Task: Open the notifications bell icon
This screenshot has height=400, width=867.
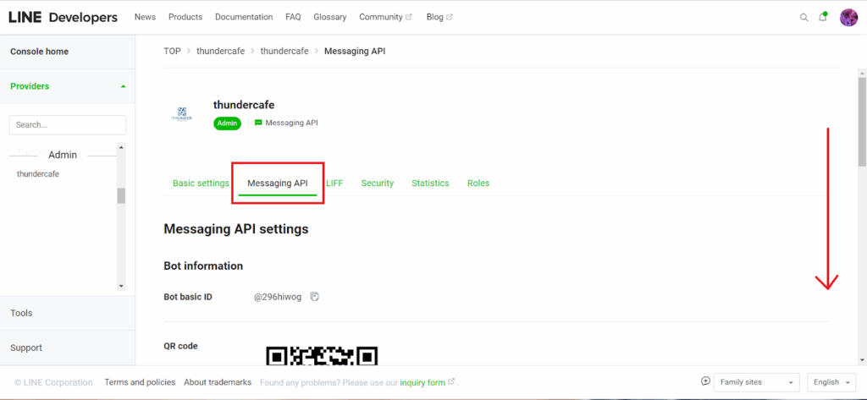Action: tap(822, 17)
